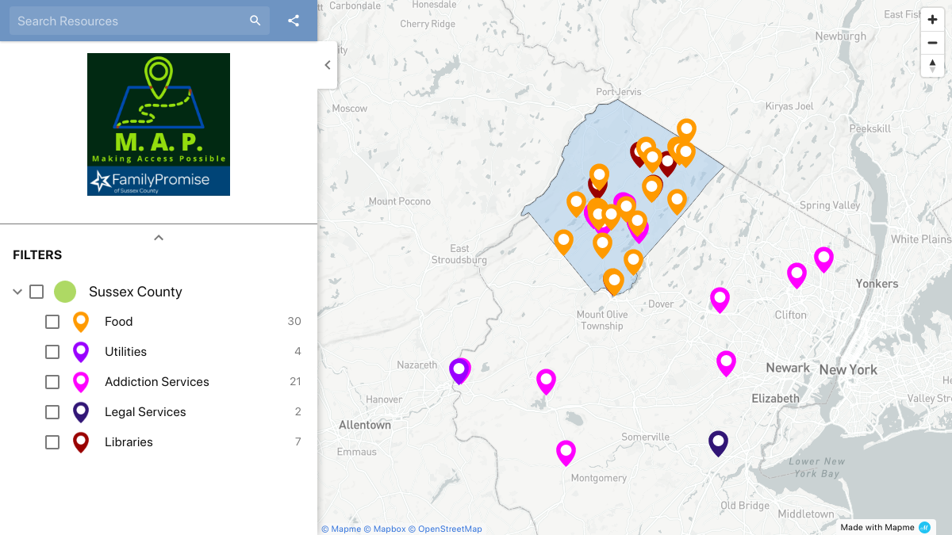952x535 pixels.
Task: Zoom out on the map
Action: coord(933,43)
